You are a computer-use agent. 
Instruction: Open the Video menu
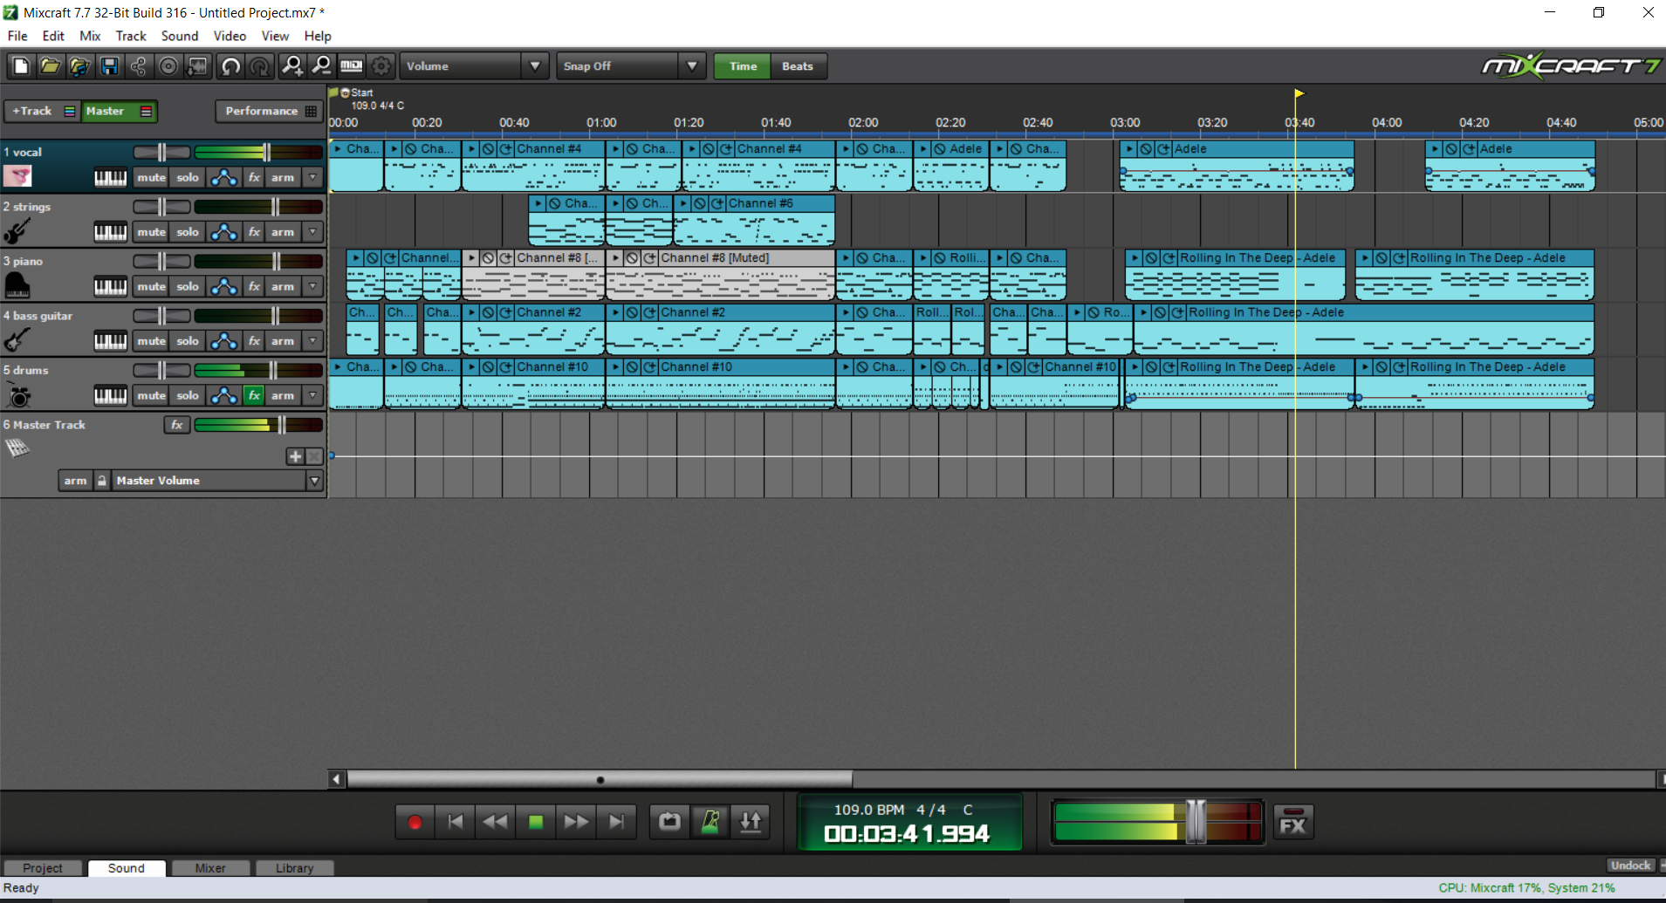pyautogui.click(x=230, y=36)
